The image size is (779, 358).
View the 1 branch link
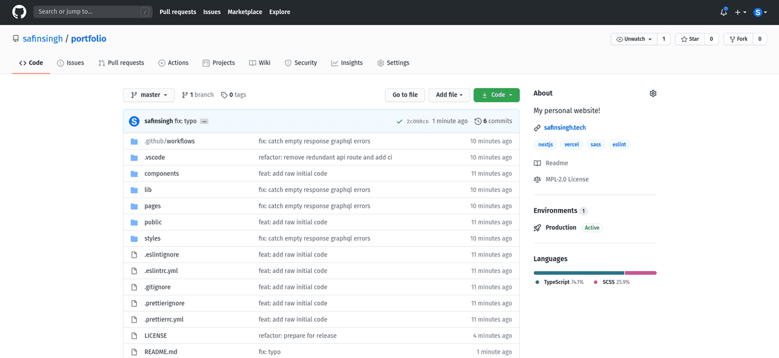point(198,95)
